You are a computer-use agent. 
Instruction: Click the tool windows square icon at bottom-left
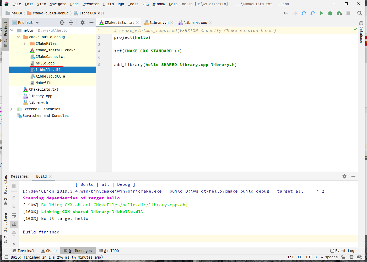6,257
